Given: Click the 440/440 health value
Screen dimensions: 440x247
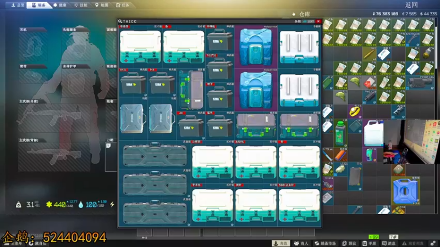Looking at the screenshot, I should [62, 204].
